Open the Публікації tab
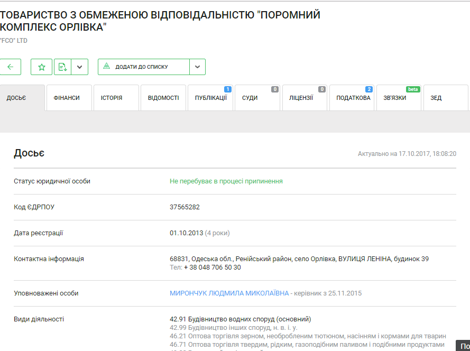Image resolution: width=470 pixels, height=351 pixels. point(210,98)
